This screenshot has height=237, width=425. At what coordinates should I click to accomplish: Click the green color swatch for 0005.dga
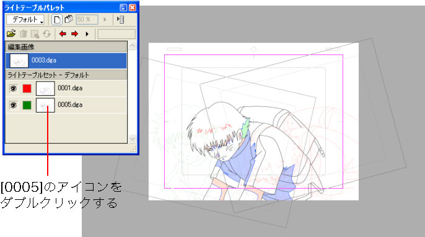(x=27, y=105)
